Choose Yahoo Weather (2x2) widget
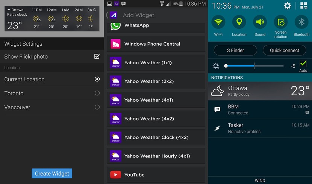The image size is (312, 184). tap(156, 81)
